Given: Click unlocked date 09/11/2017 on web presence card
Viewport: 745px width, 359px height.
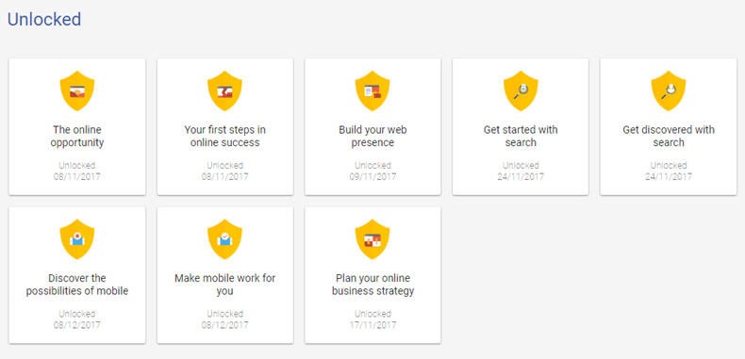Looking at the screenshot, I should pyautogui.click(x=372, y=176).
